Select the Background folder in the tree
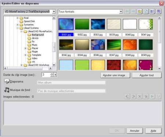This screenshot has height=137, width=165. [x=38, y=35]
